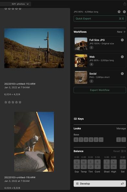
Task: Increase tint with the E key
Action: [91, 162]
